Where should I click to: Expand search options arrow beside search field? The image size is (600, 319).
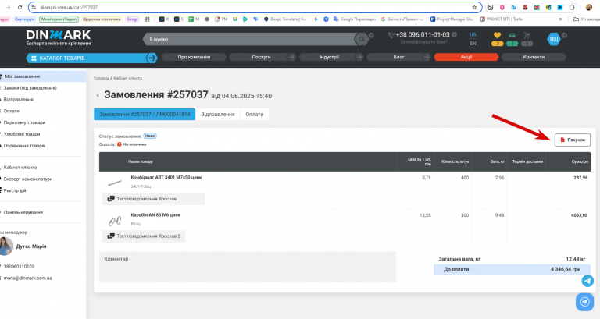(x=371, y=36)
